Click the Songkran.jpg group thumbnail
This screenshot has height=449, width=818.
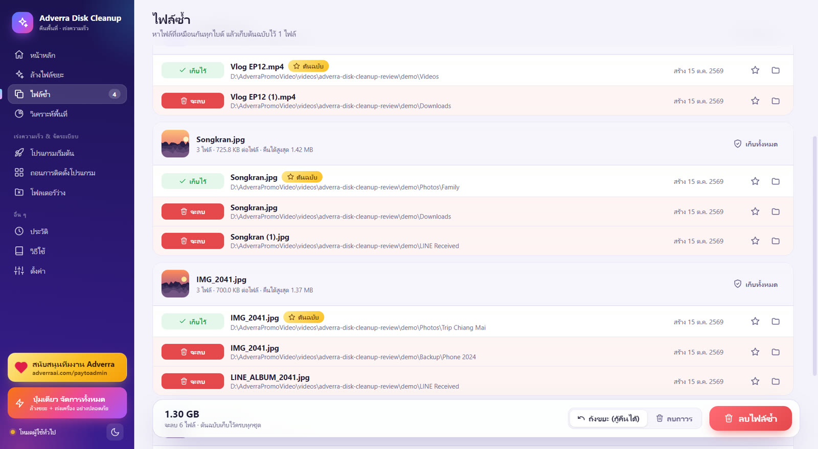[175, 144]
